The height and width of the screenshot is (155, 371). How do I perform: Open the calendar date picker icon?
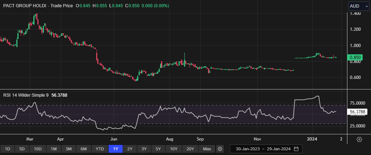(296, 149)
